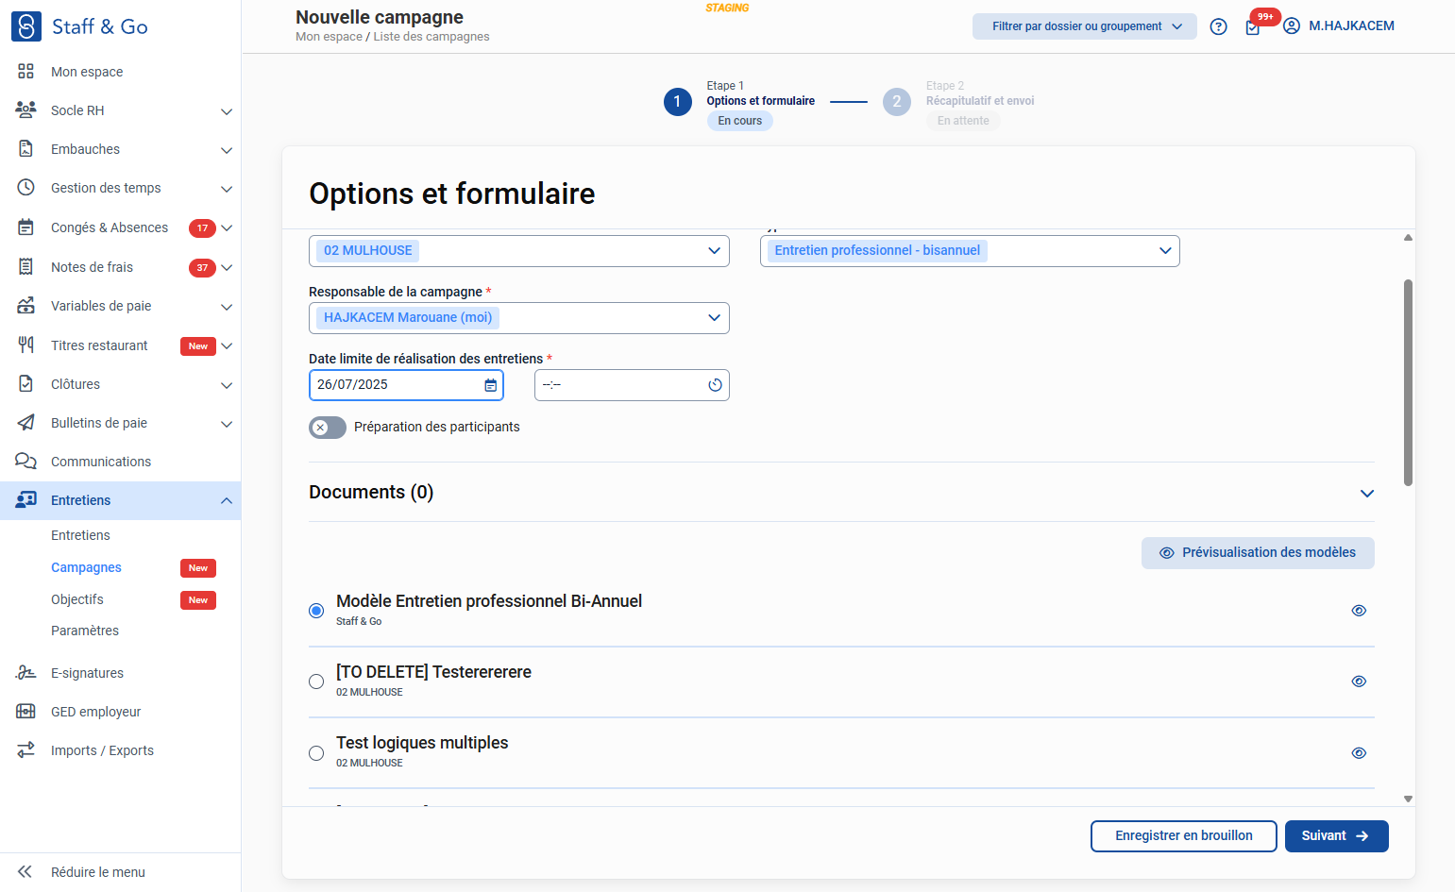Image resolution: width=1455 pixels, height=892 pixels.
Task: Preview Test logiques multiples eye icon
Action: click(1359, 753)
